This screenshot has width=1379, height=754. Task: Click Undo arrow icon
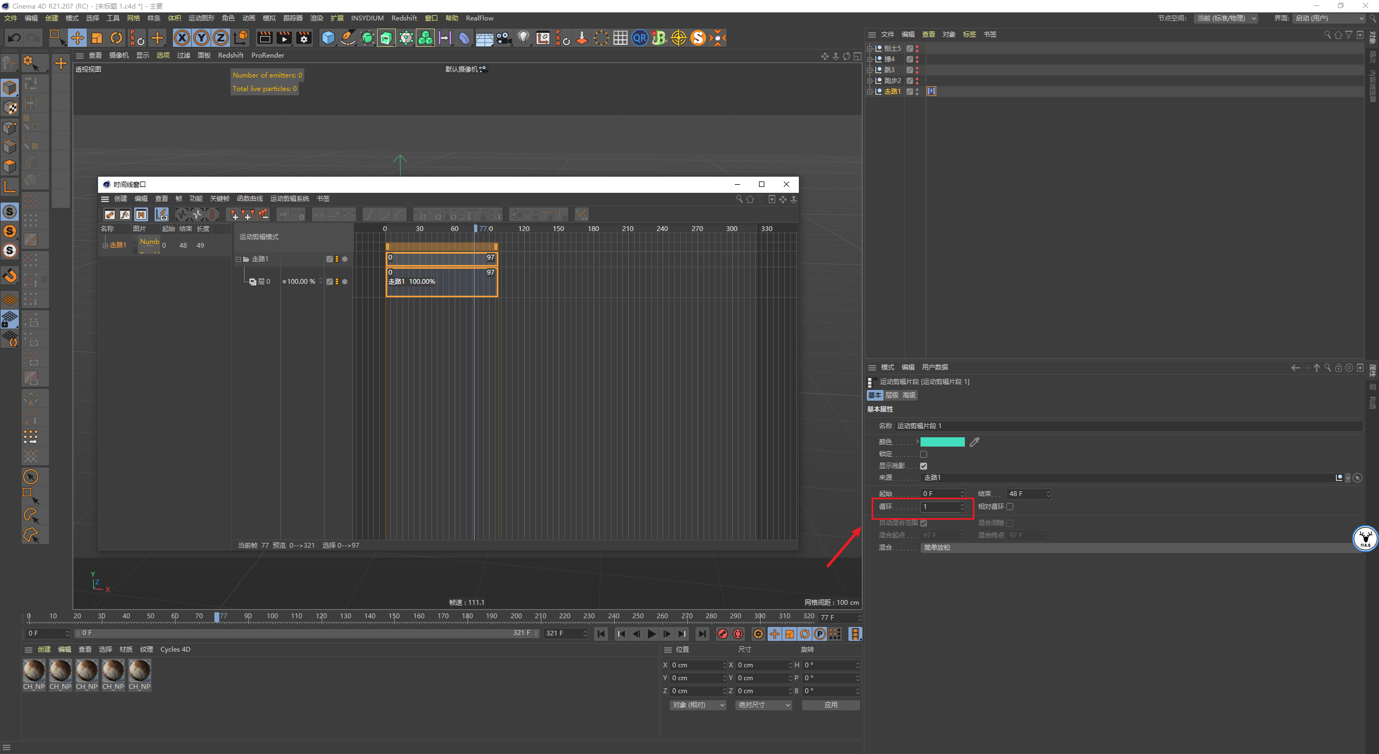pos(15,38)
